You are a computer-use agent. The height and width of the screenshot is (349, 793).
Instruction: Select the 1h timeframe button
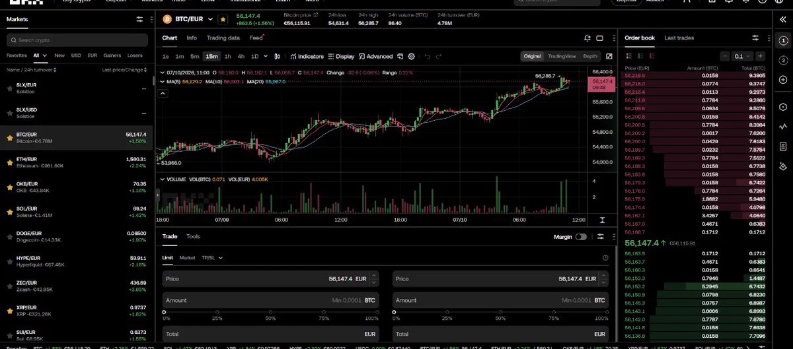(228, 57)
